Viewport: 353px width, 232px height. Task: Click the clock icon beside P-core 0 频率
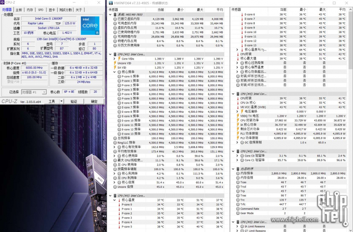[119, 76]
